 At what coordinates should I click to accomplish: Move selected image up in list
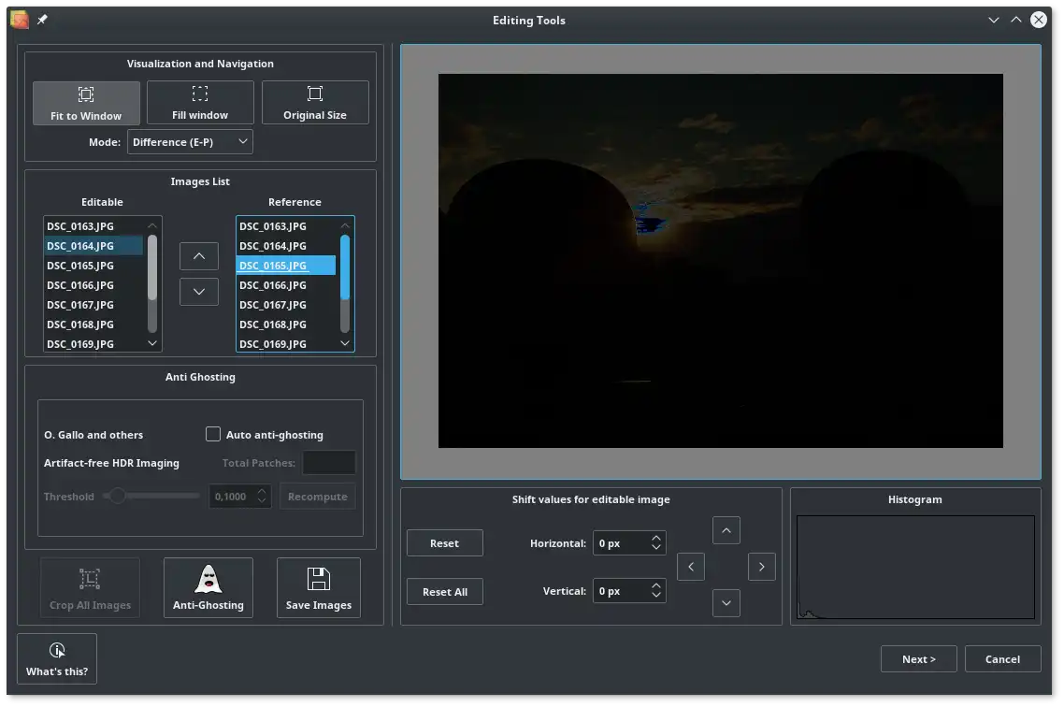point(199,255)
